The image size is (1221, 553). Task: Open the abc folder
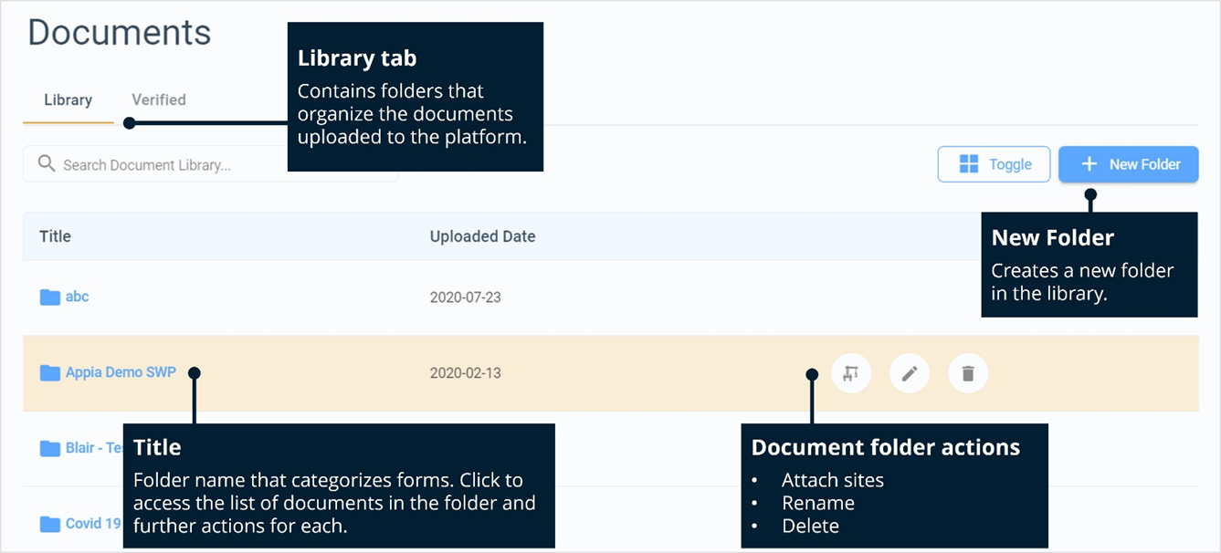coord(77,297)
